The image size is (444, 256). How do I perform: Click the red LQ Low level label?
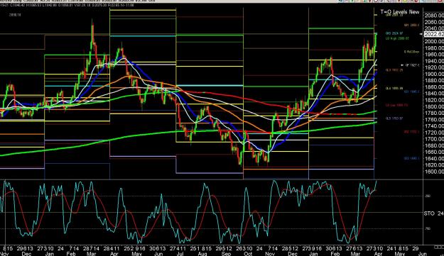396,105
